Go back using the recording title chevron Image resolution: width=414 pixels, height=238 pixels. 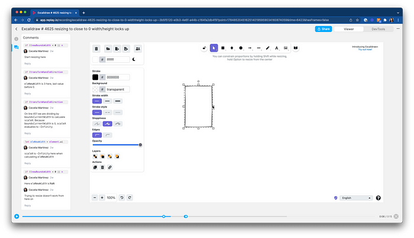click(x=17, y=29)
